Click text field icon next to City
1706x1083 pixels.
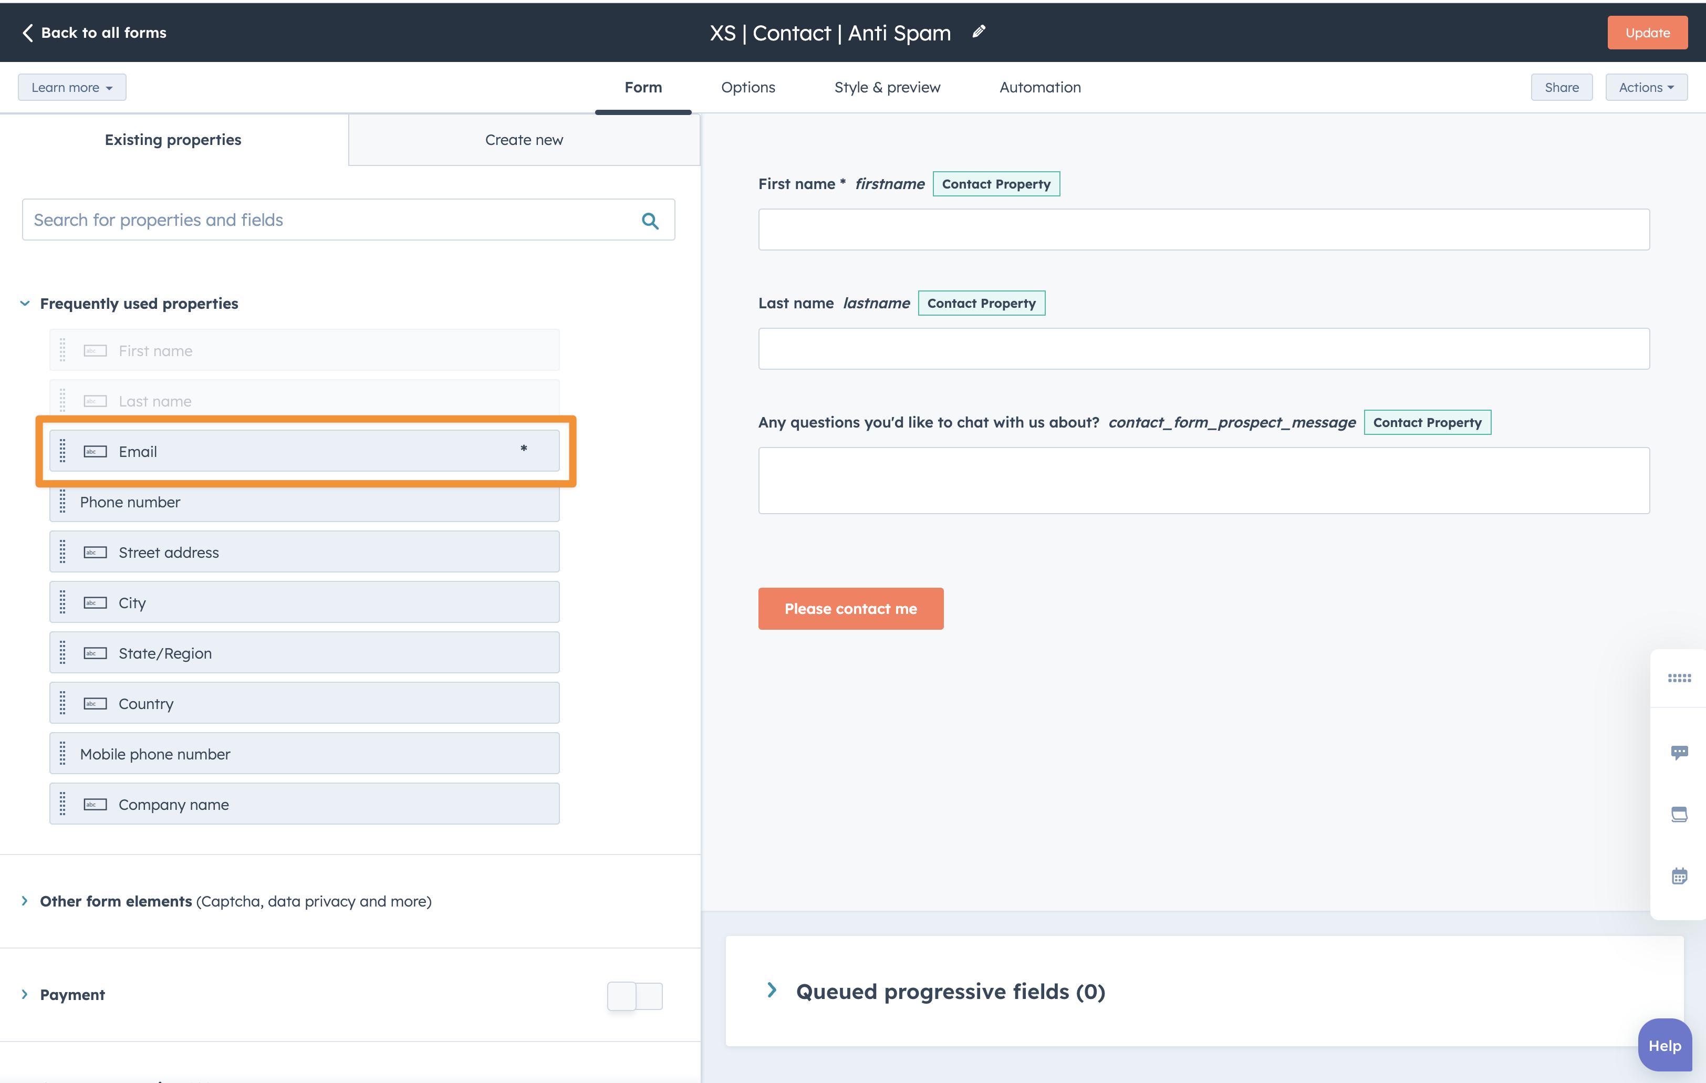[95, 603]
